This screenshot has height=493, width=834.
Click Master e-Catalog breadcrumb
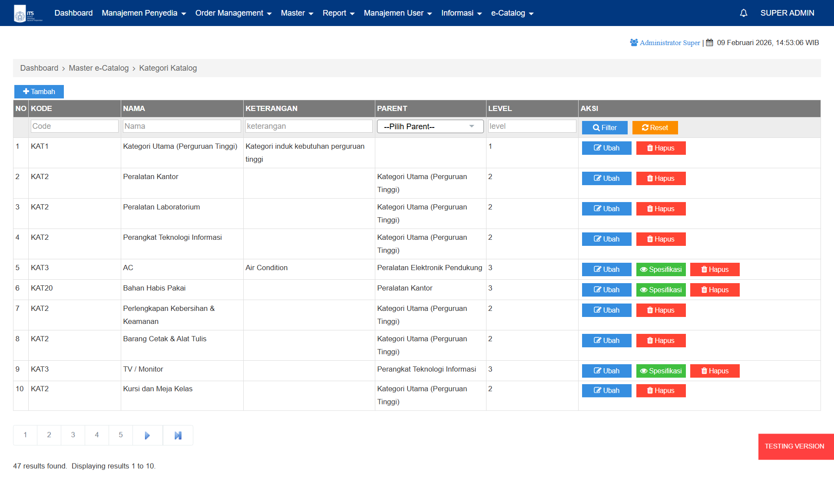99,68
